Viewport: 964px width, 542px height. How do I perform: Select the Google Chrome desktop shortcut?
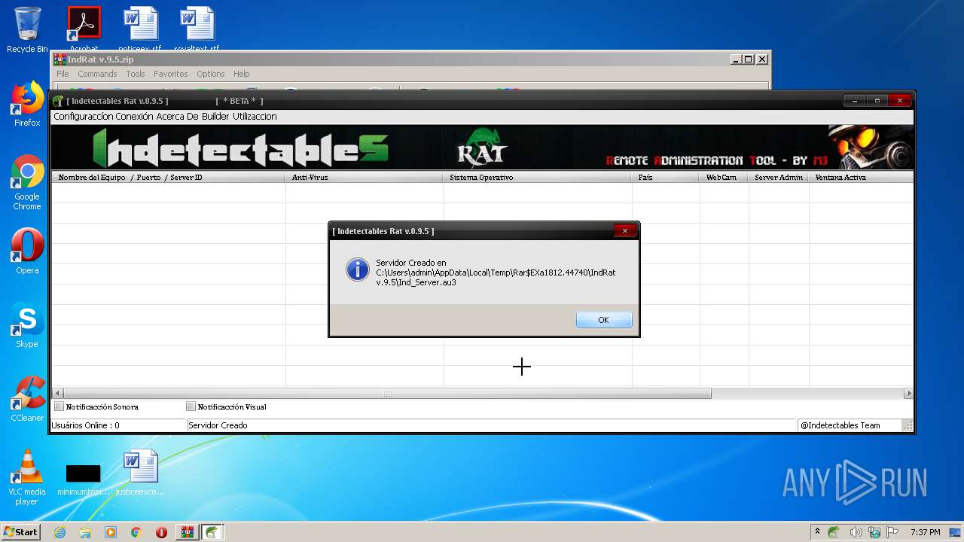tap(27, 182)
